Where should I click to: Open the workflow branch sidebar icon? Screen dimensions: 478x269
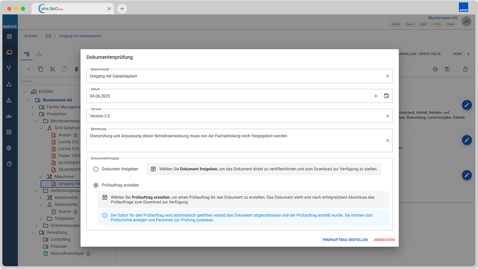point(9,68)
